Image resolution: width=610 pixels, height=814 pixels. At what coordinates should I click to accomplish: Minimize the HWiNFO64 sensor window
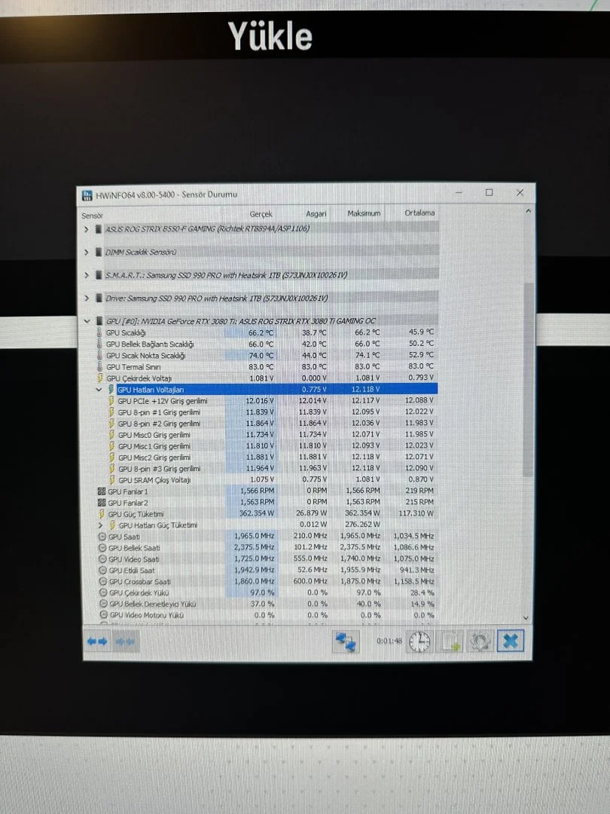[x=459, y=193]
